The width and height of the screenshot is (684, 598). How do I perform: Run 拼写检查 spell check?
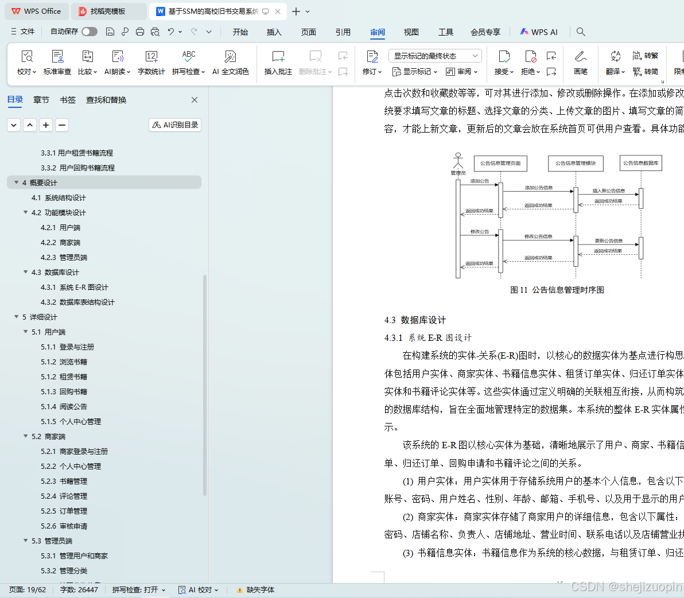click(188, 63)
